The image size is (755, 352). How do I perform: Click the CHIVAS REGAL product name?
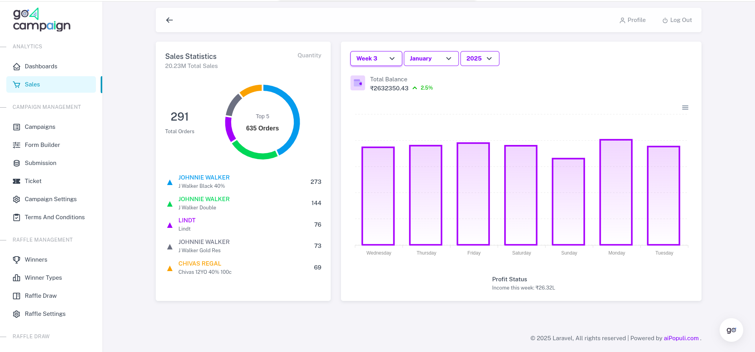(200, 264)
